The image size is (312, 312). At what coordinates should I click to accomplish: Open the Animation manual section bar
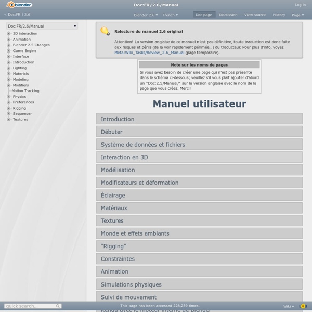tap(199, 271)
